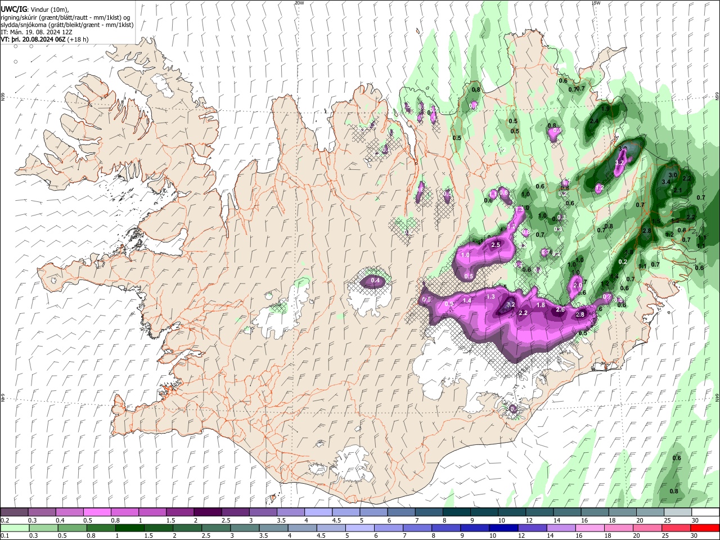The image size is (720, 540).
Task: Click the '1.8' value in the magenta band
Action: coord(541,305)
